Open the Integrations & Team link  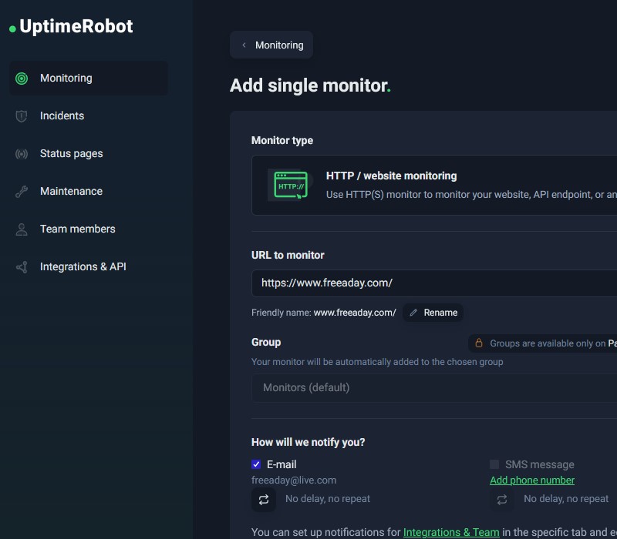point(451,532)
